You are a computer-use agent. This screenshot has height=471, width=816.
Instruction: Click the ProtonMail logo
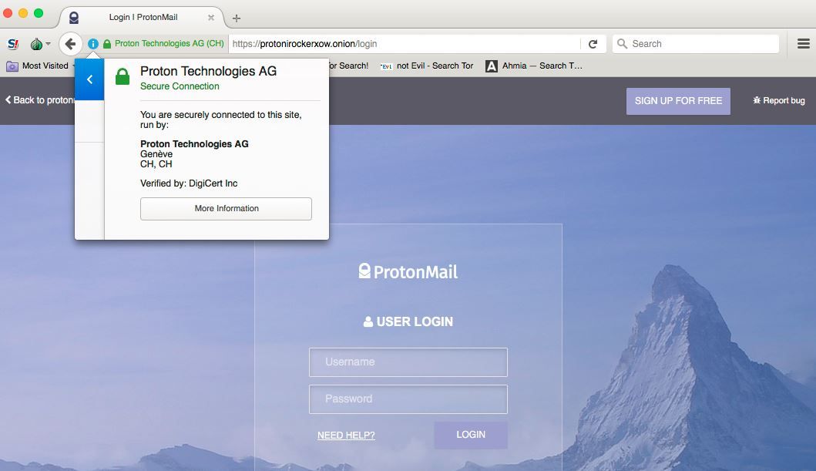[408, 271]
